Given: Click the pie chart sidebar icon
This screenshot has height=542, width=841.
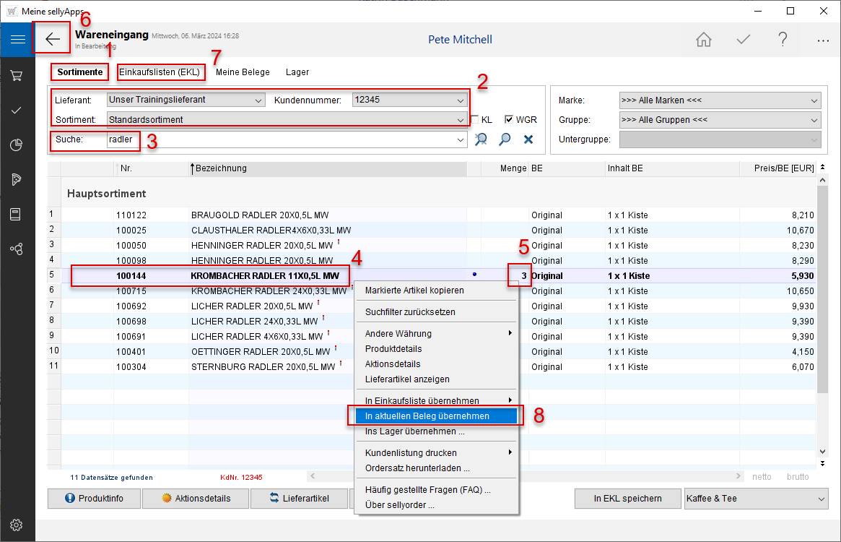Looking at the screenshot, I should 17,145.
